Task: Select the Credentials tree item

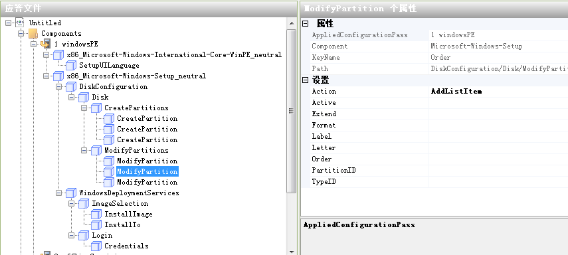Action: (x=126, y=246)
